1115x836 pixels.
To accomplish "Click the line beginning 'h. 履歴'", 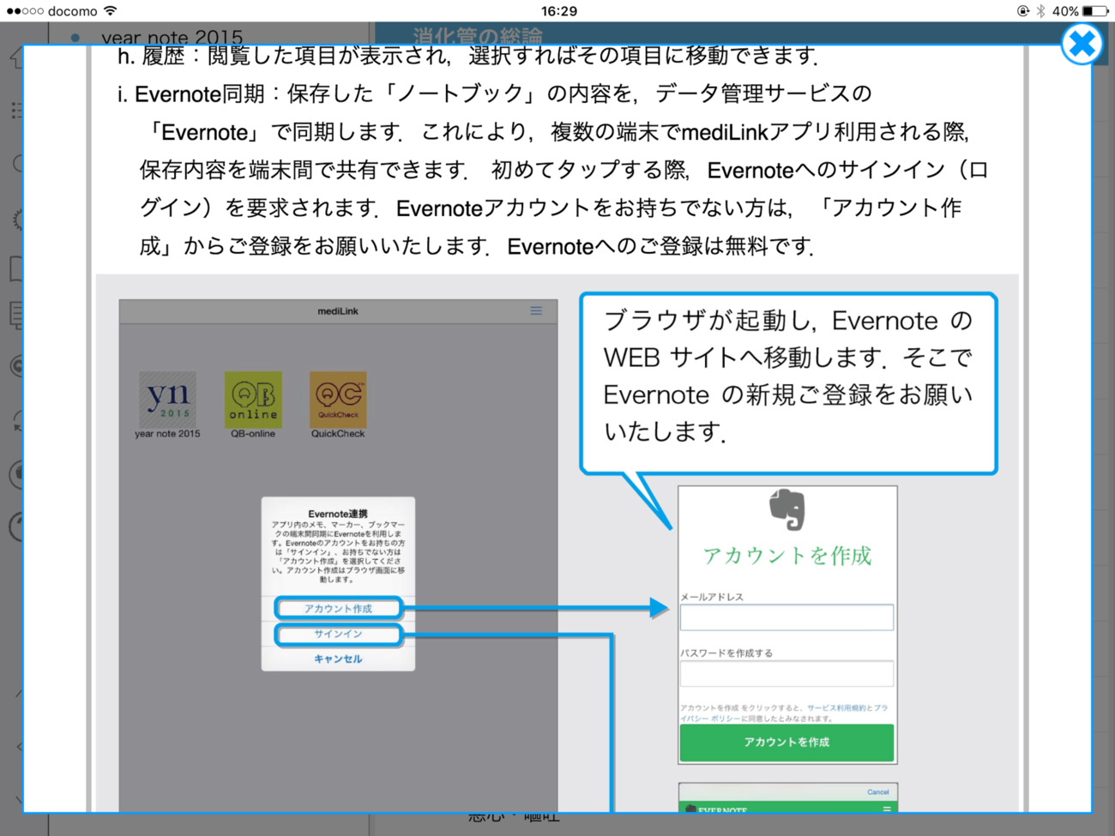I will tap(468, 57).
